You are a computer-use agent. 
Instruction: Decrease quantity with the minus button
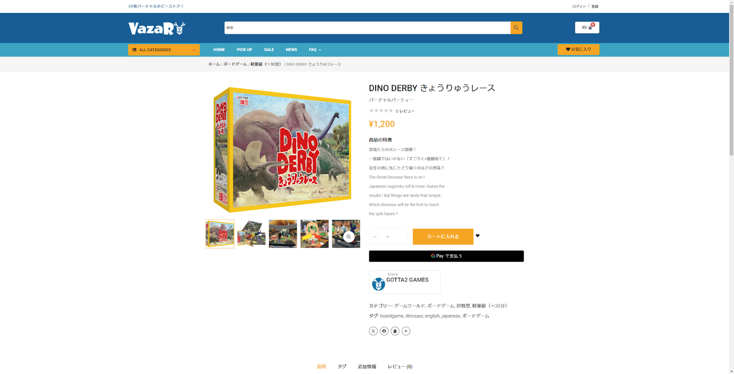pyautogui.click(x=375, y=237)
